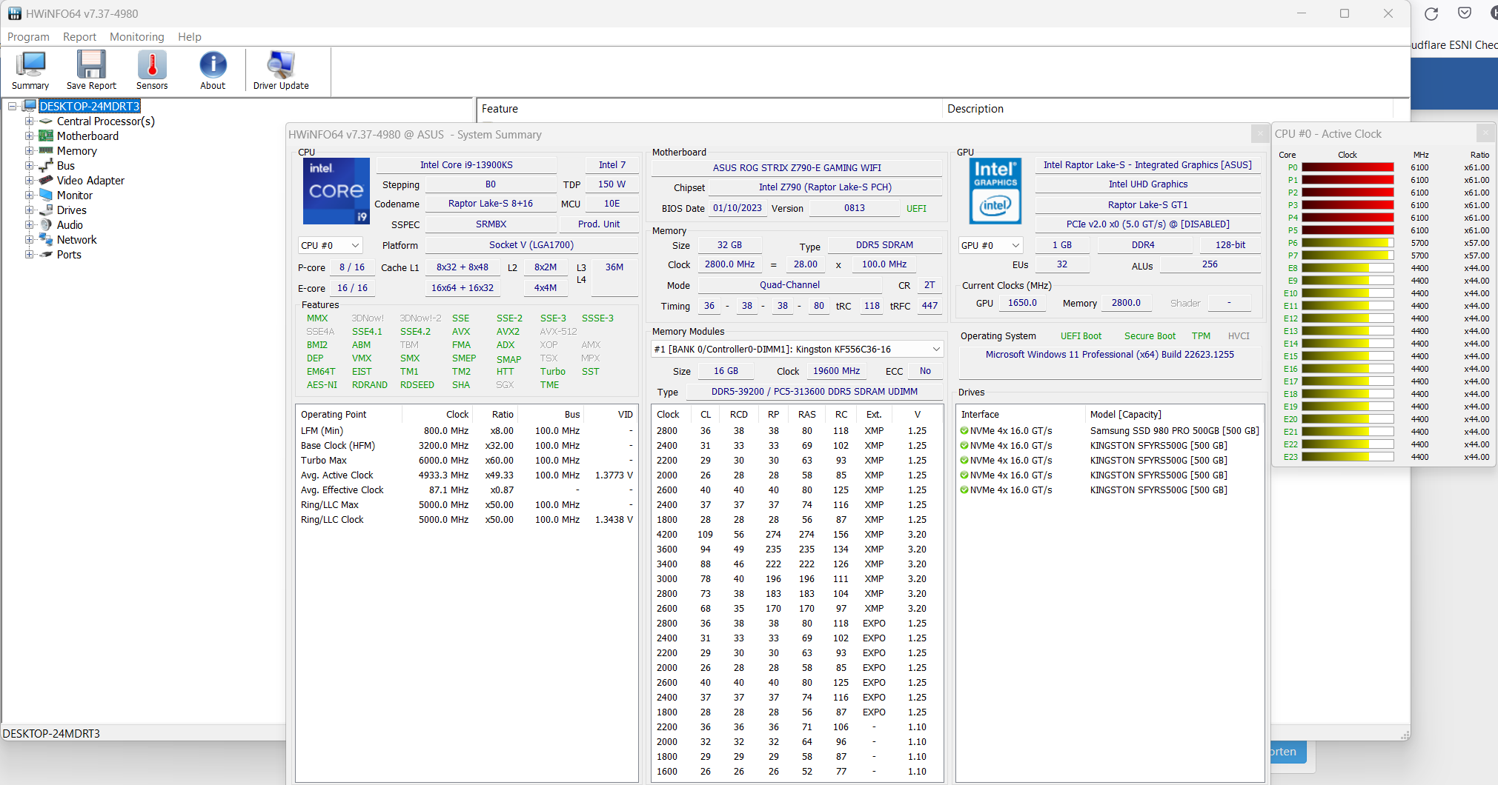
Task: Collapse the DESKTOP-24MDRT3 root node
Action: tap(13, 107)
